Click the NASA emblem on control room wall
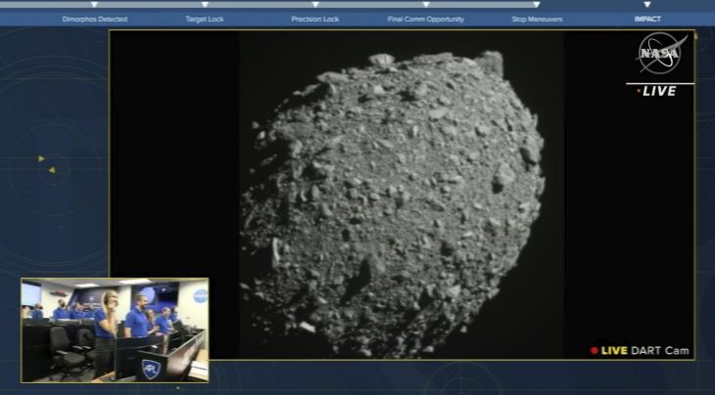 (x=200, y=295)
